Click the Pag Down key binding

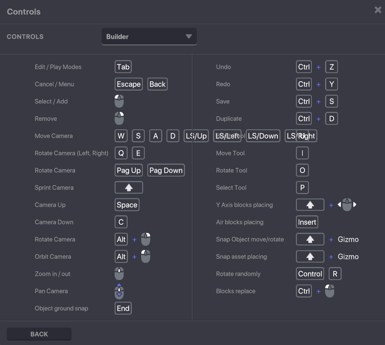[166, 170]
